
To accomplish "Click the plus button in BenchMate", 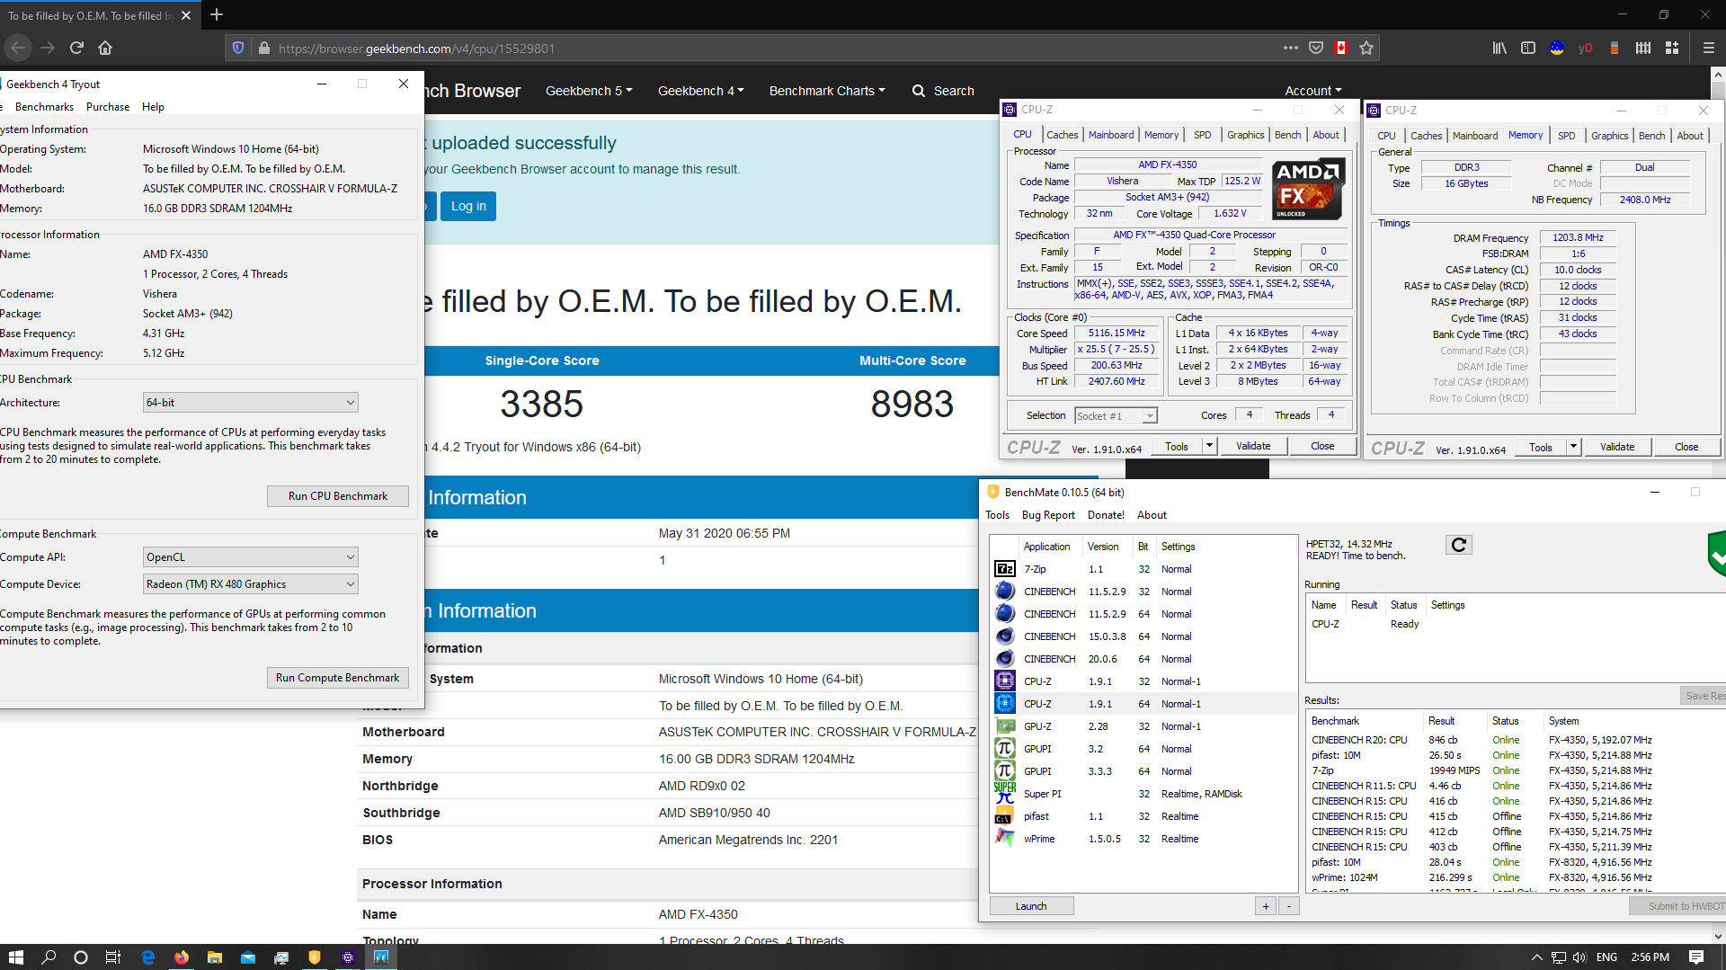I will pos(1266,906).
